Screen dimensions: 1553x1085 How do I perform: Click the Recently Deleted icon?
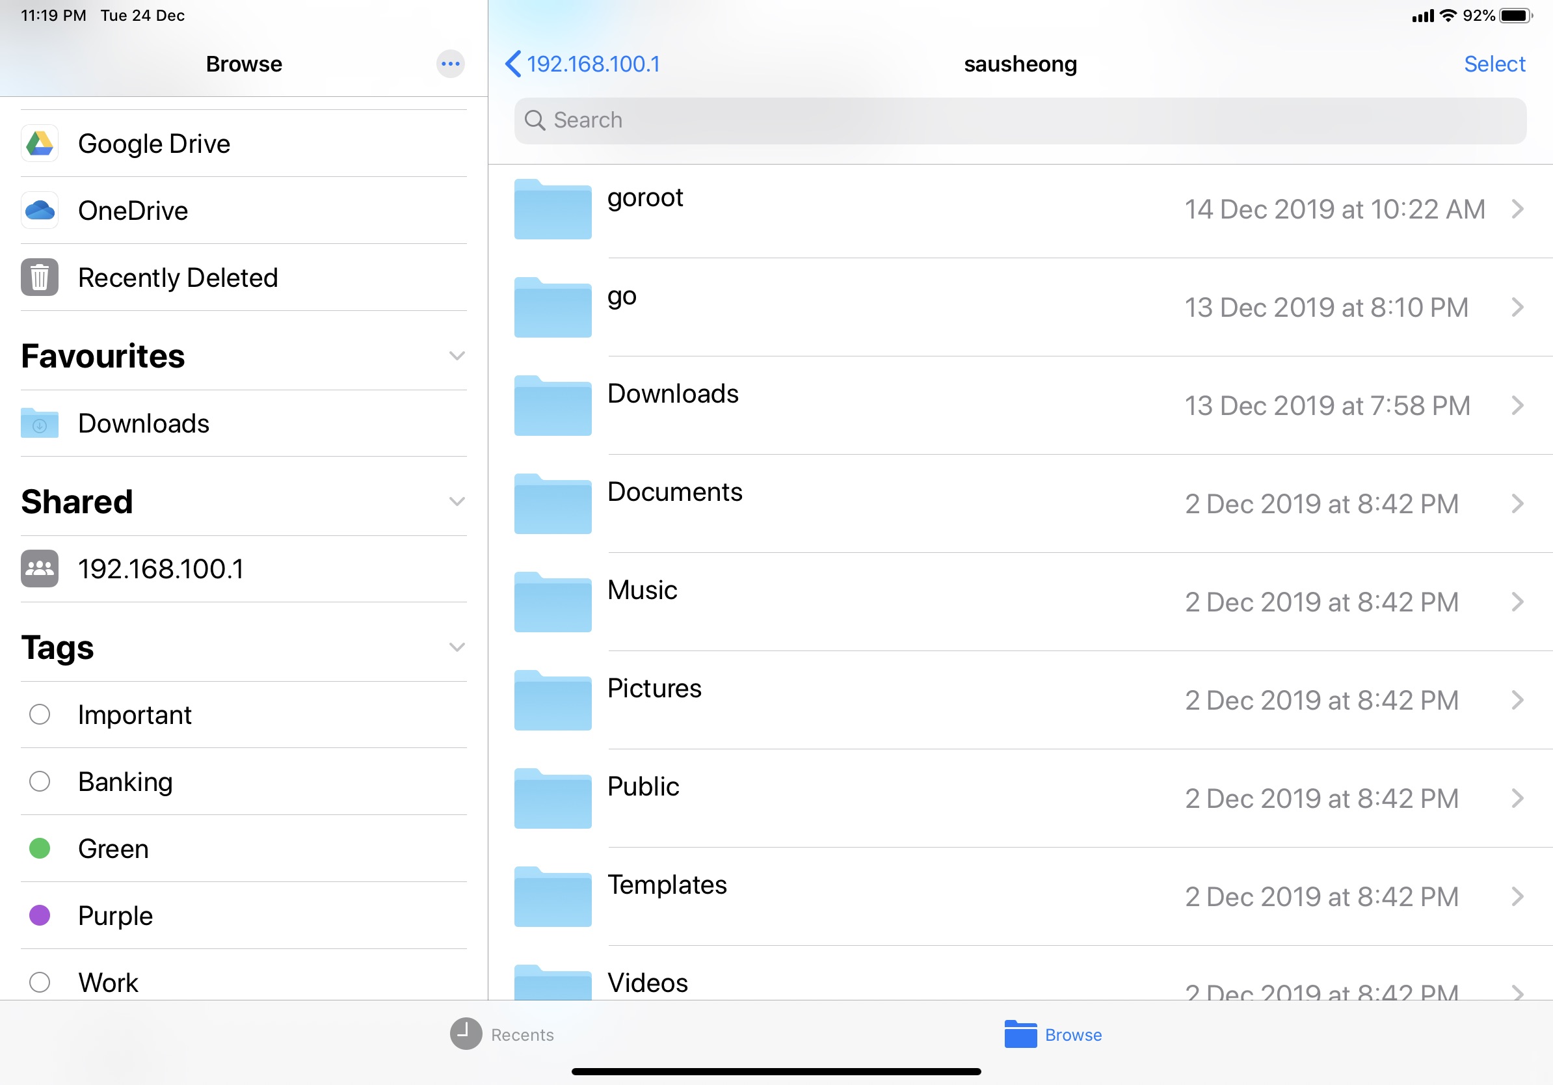point(39,276)
